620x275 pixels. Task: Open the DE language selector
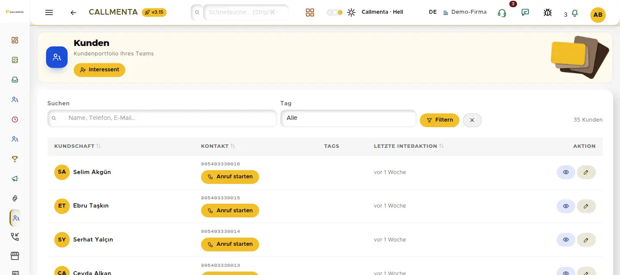pos(433,12)
